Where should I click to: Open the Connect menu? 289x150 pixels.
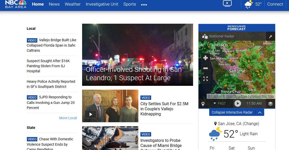click(275, 4)
